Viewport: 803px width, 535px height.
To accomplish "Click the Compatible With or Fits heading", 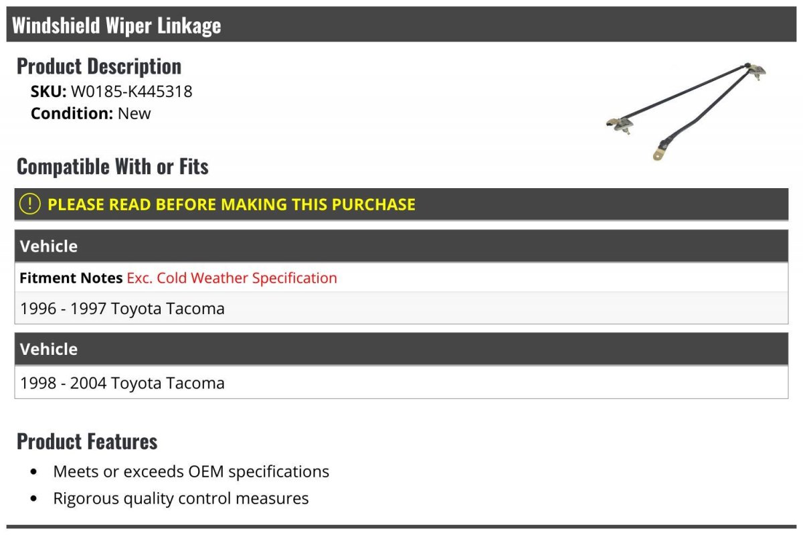I will [112, 166].
